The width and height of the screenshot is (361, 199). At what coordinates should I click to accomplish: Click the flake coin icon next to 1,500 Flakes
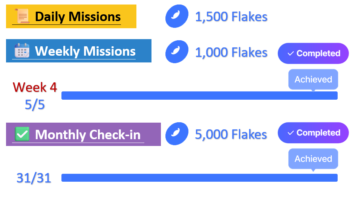tap(177, 16)
